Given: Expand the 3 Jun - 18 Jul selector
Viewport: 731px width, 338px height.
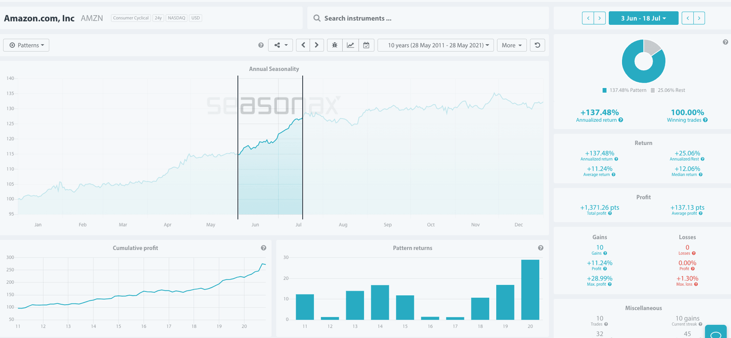Looking at the screenshot, I should pos(643,18).
